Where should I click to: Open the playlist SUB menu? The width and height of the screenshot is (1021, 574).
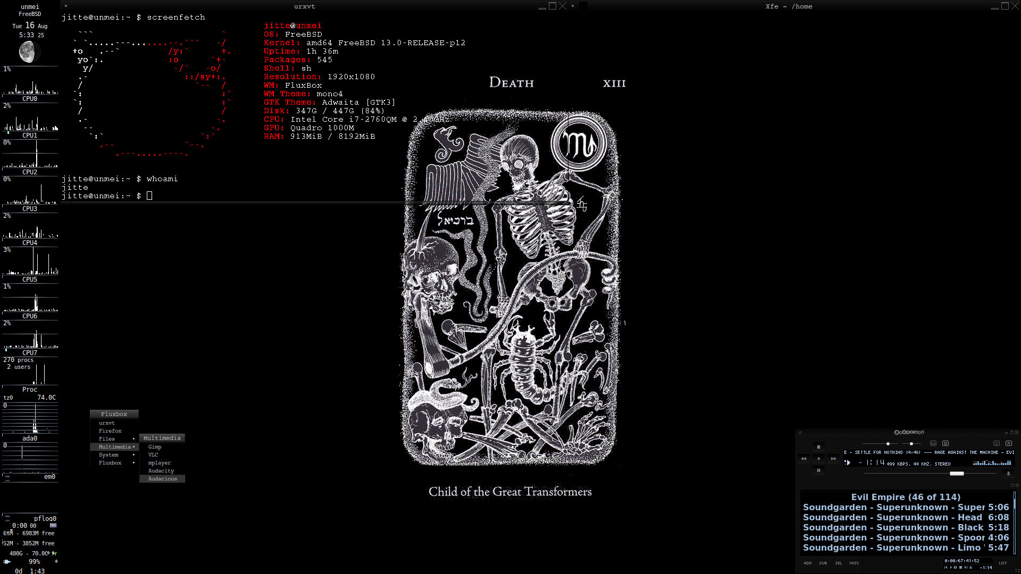click(823, 563)
